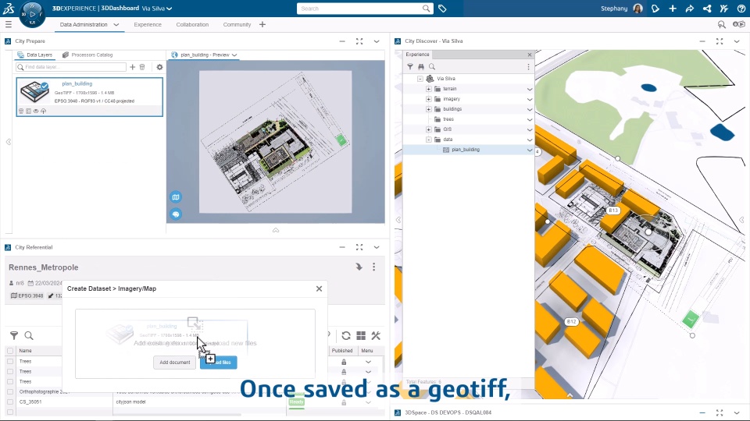Expand the GIS folder in the tree
Screen dimensions: 750x421
pyautogui.click(x=429, y=129)
